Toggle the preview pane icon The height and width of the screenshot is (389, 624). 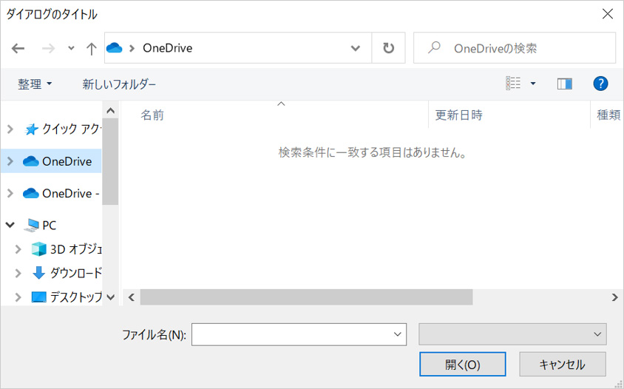tap(565, 84)
